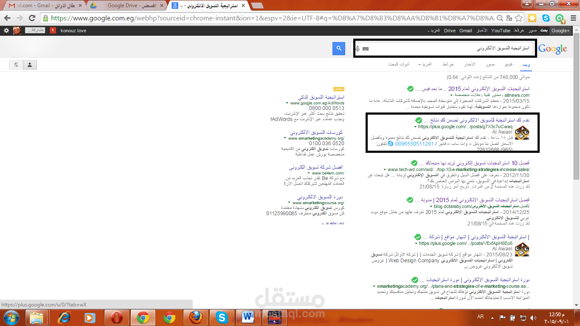580x326 pixels.
Task: Switch to the Google Drive browser tab
Action: click(x=127, y=6)
